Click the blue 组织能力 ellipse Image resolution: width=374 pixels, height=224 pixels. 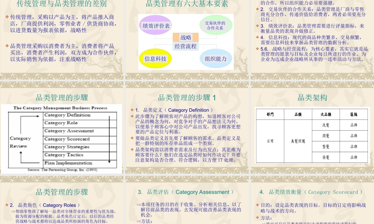pos(216,59)
